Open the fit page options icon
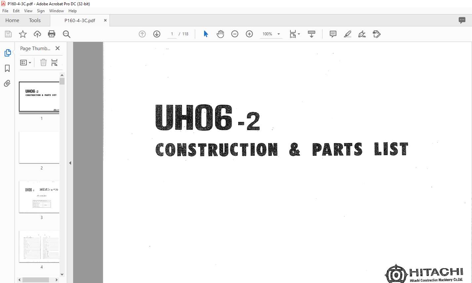Image resolution: width=472 pixels, height=283 pixels. [294, 34]
